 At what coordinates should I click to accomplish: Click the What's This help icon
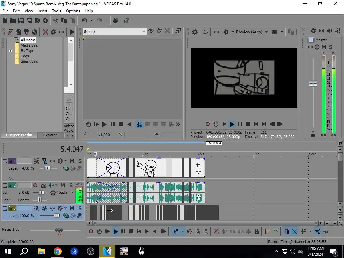click(126, 20)
